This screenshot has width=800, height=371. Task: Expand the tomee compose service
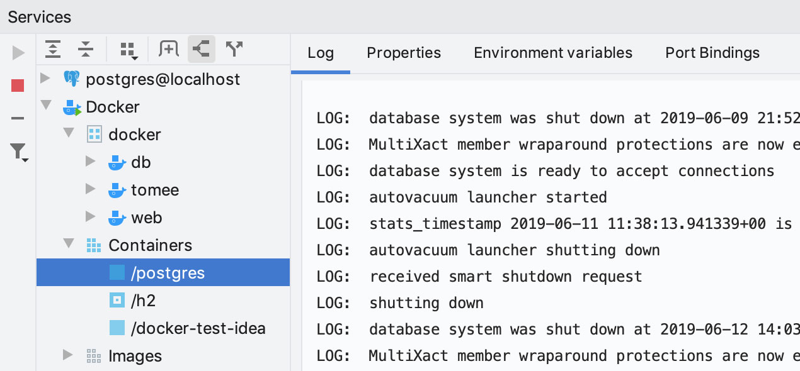90,189
